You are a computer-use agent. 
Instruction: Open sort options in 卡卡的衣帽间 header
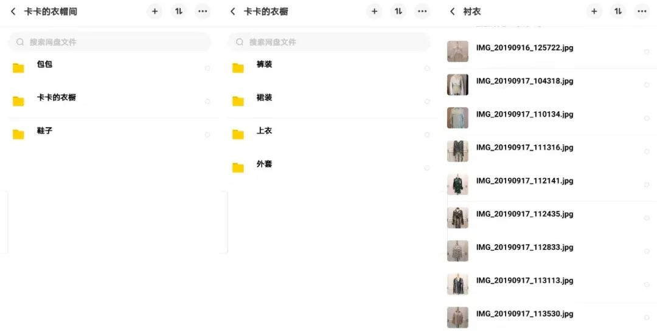[179, 12]
